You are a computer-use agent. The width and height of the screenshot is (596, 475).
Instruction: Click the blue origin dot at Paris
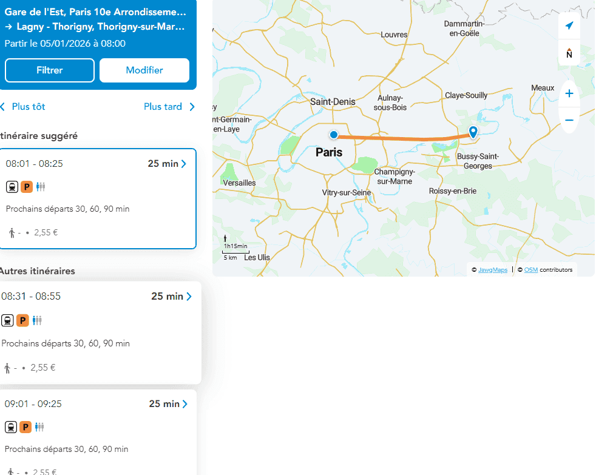click(x=333, y=135)
